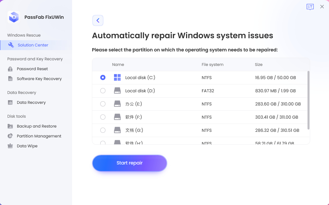
Task: Select the 文档 (G:) partition for repair
Action: tap(103, 130)
